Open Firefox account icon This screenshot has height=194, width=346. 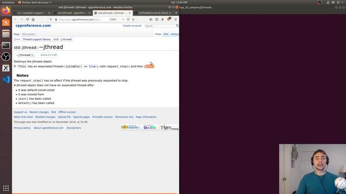click(163, 19)
